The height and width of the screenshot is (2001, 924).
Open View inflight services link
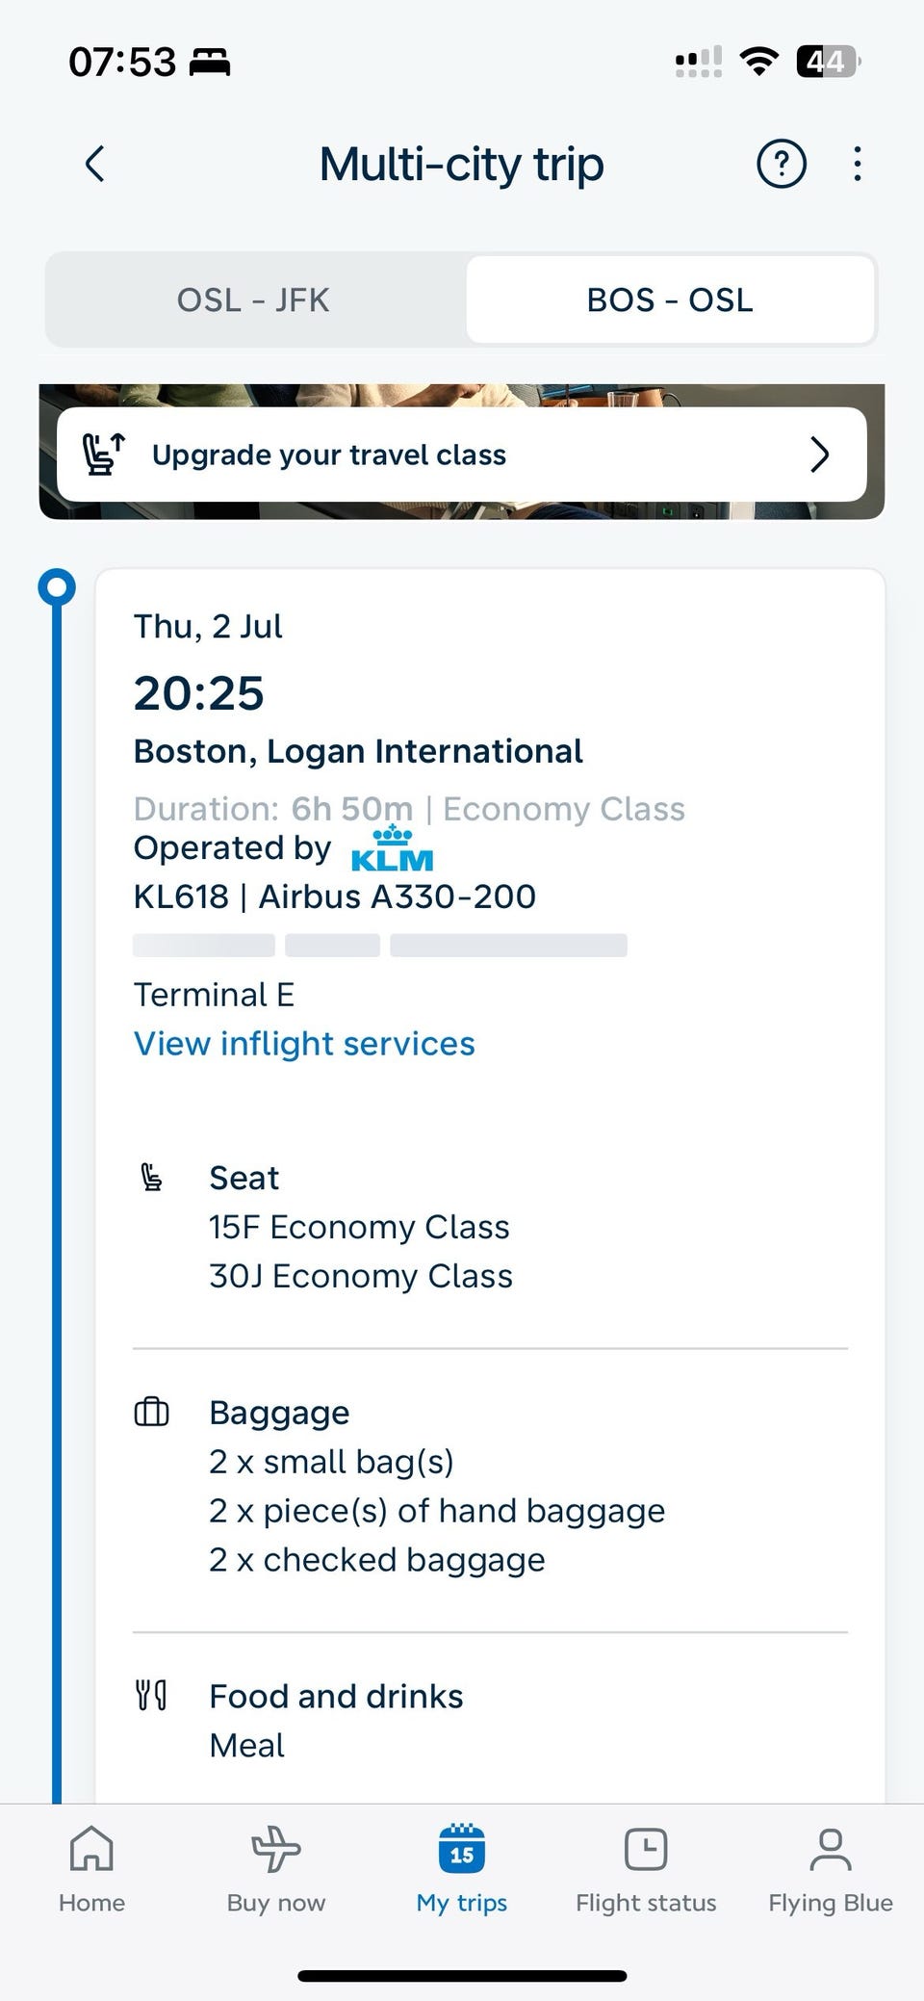(x=304, y=1044)
